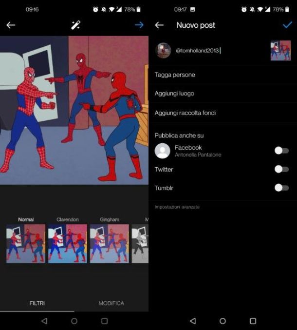
Task: Tap the Gingham filter label
Action: (109, 219)
